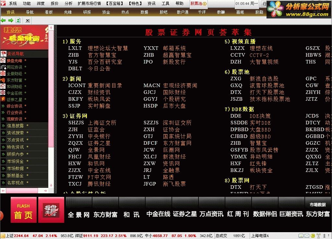
Task: Open the IPO 新股发行 link
Action: pyautogui.click(x=164, y=62)
